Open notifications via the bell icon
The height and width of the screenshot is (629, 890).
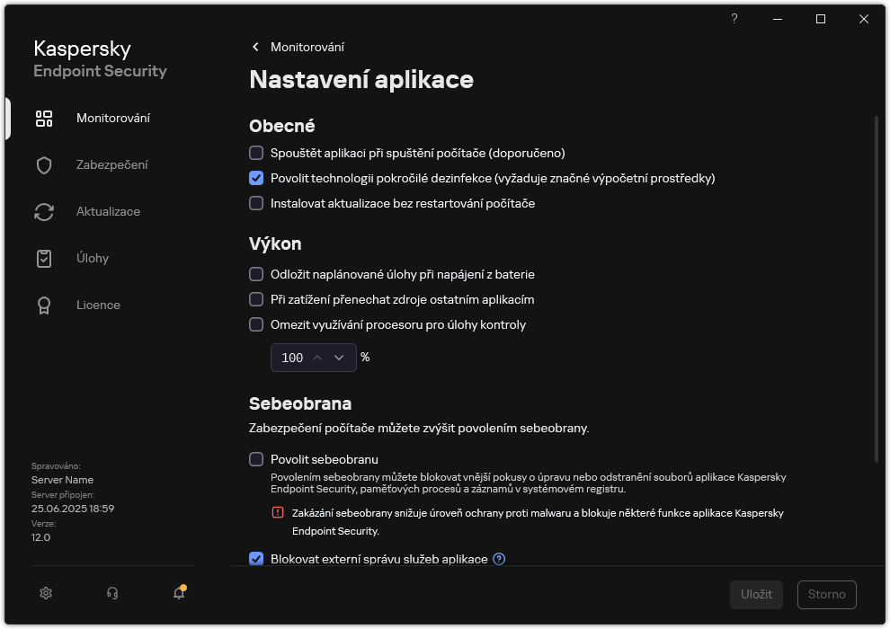(178, 594)
